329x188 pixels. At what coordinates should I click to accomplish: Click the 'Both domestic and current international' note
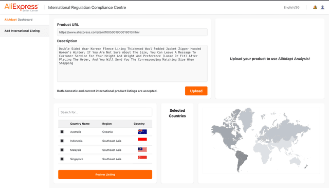107,91
